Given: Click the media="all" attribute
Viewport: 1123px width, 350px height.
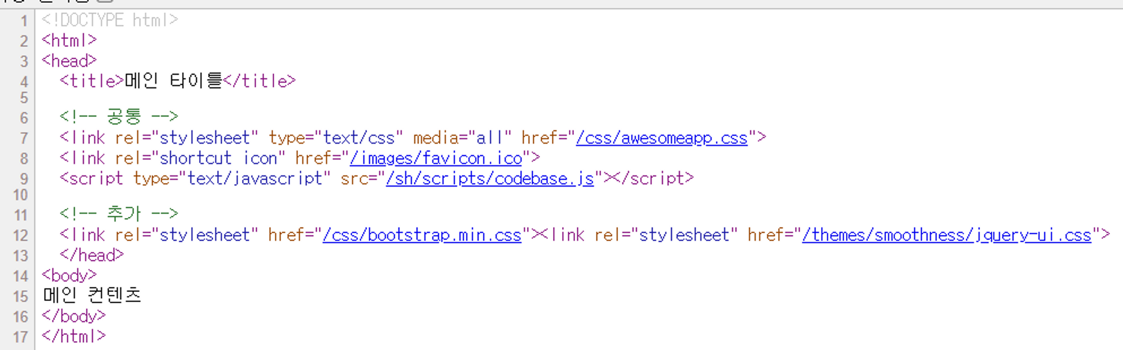Looking at the screenshot, I should 462,138.
